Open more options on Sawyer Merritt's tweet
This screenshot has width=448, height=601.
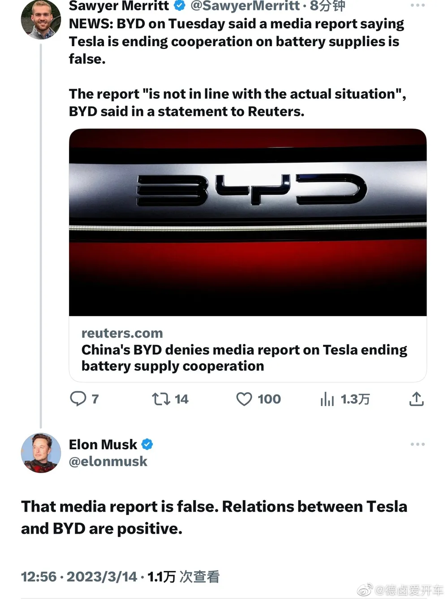point(417,5)
